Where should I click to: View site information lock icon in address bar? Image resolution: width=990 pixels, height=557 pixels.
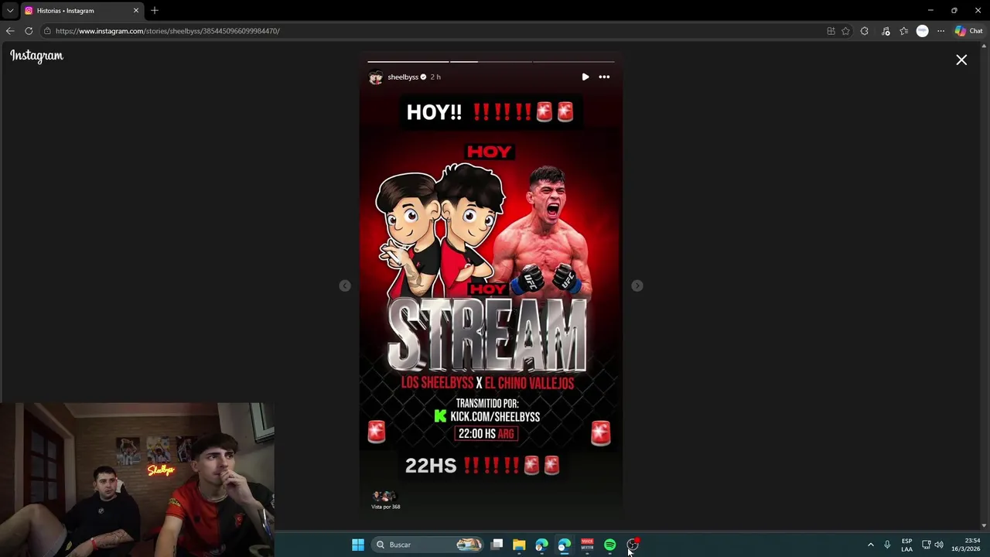point(47,31)
